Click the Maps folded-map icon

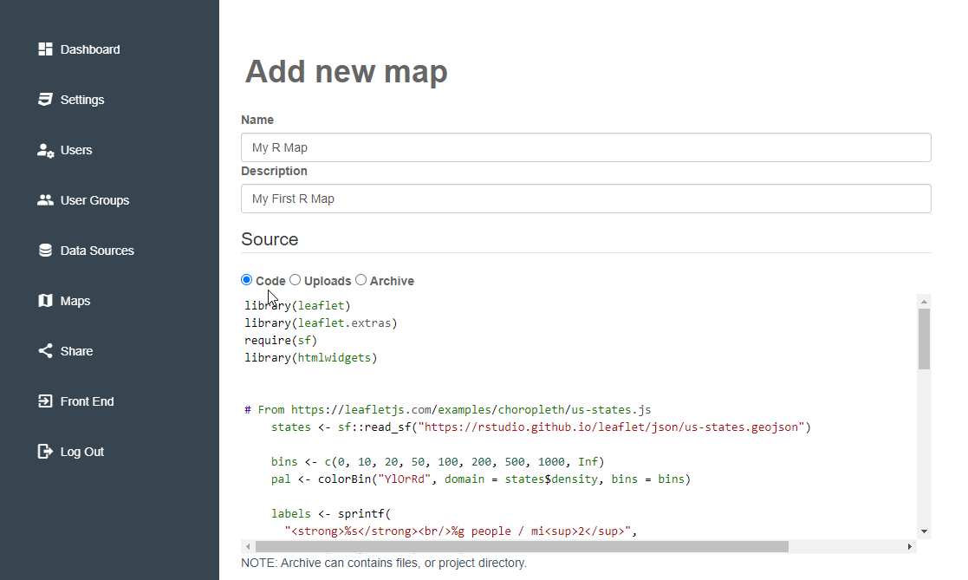(x=45, y=301)
